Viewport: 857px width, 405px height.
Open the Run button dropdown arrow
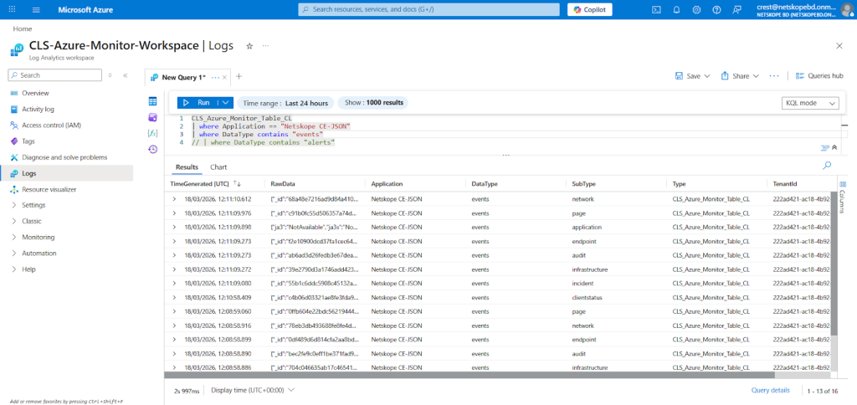(225, 102)
